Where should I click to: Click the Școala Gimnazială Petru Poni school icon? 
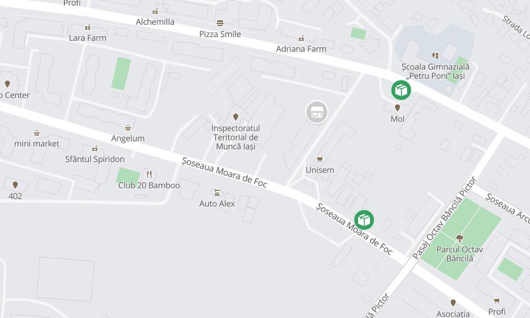[x=435, y=56]
